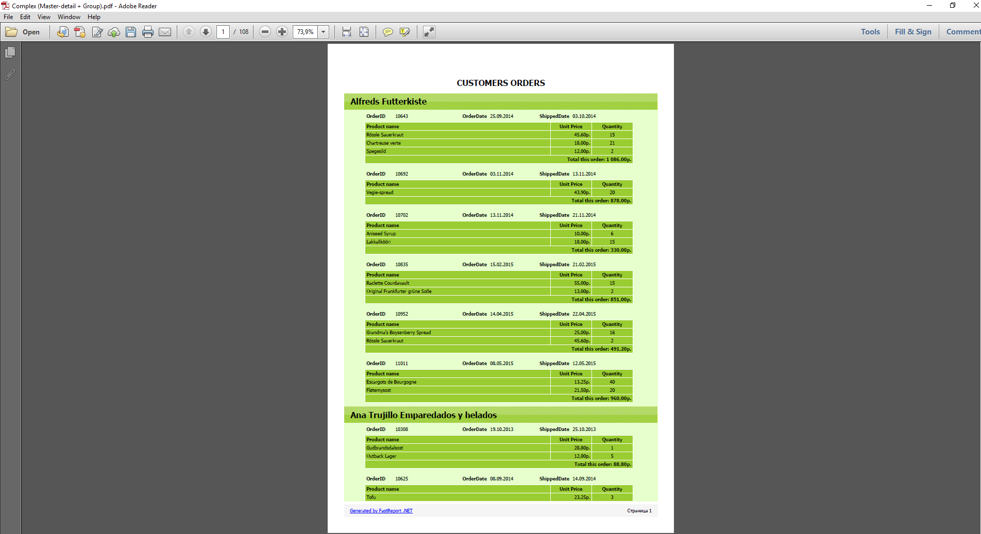Go to the previous page with the up arrow

point(189,32)
